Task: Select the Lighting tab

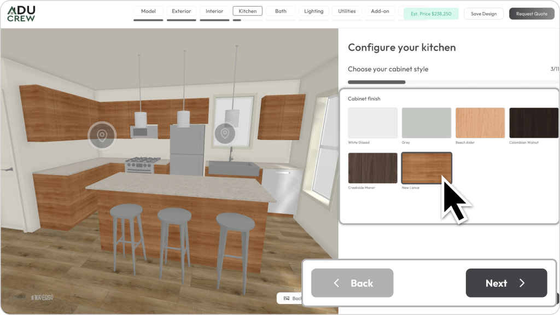Action: tap(313, 11)
